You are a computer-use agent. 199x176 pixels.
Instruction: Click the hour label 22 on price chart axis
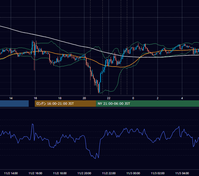pos(109,98)
